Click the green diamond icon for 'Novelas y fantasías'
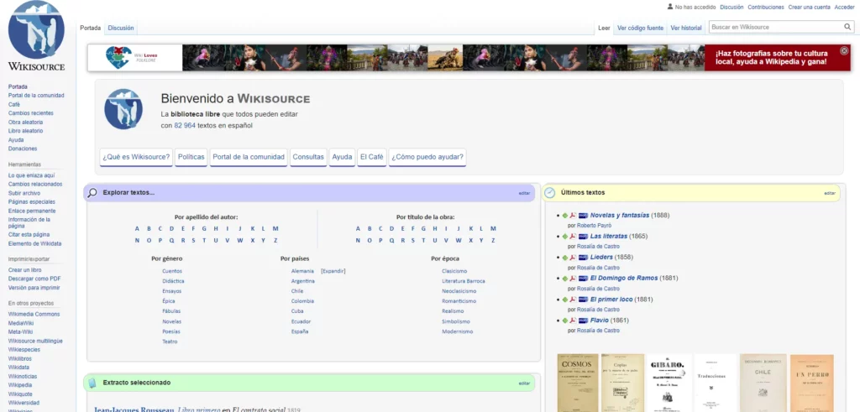Screen dimensions: 860x412 565,216
